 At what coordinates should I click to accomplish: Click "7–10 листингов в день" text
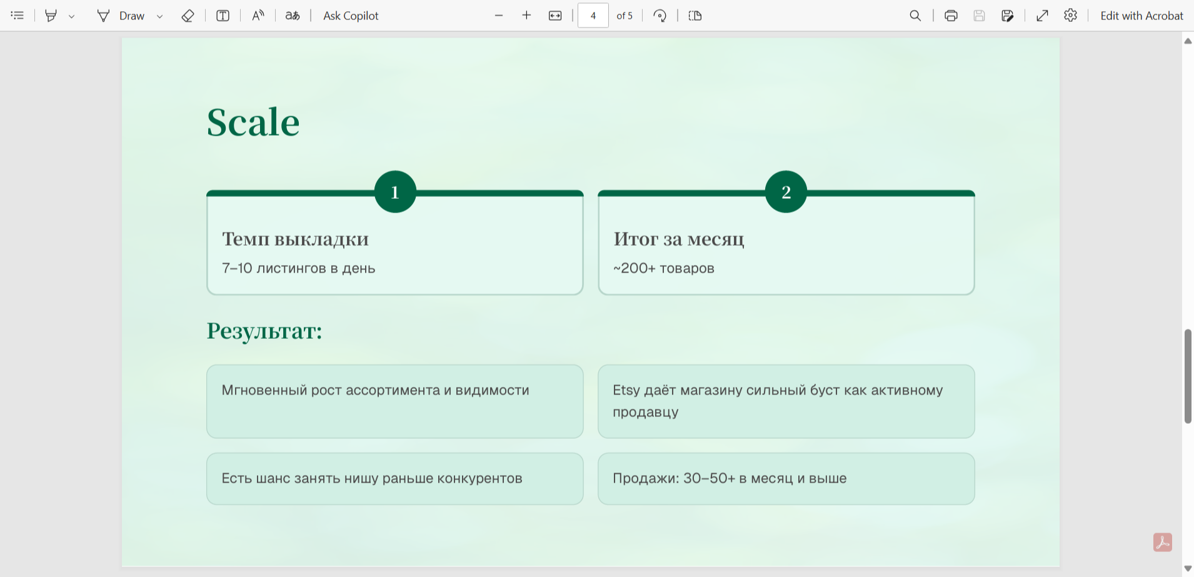click(299, 268)
